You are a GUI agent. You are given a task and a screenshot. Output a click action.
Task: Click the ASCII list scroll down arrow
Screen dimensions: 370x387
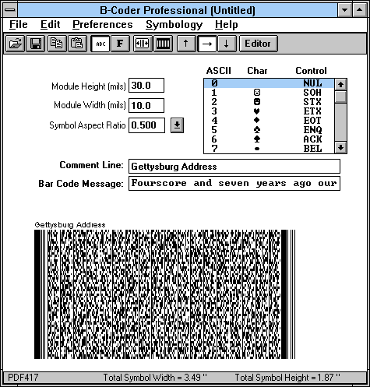340,148
